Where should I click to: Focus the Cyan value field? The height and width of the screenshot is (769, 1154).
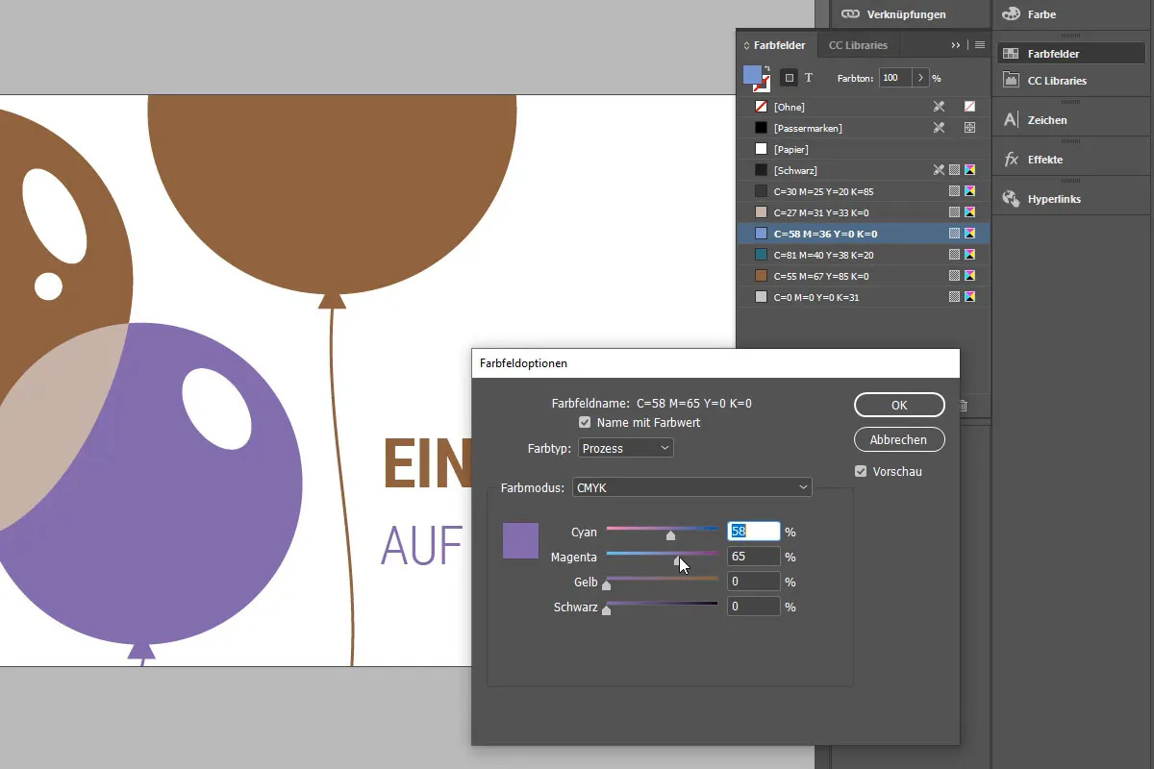click(753, 531)
